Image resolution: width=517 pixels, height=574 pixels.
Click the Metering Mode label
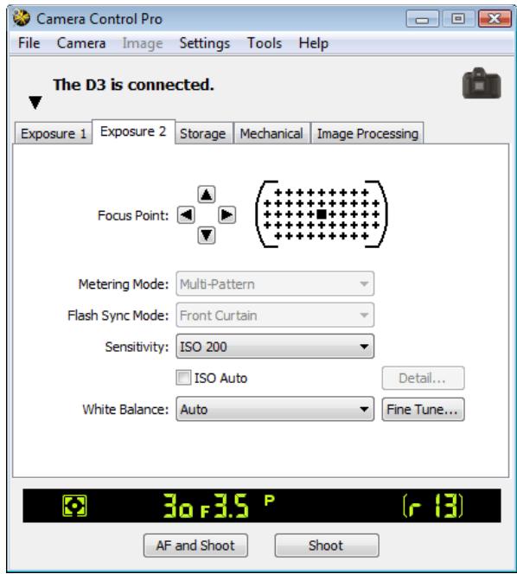tap(124, 284)
